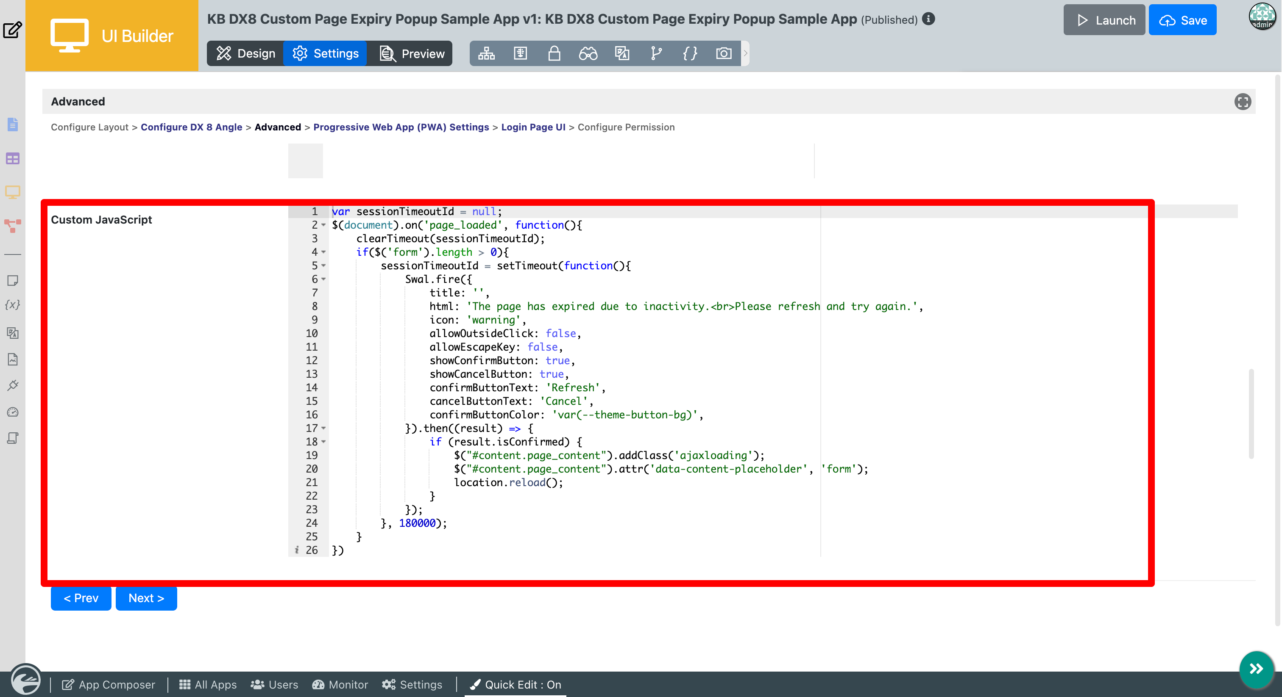Image resolution: width=1282 pixels, height=697 pixels.
Task: Click the Joget logo in the bottom-left corner
Action: point(25,680)
